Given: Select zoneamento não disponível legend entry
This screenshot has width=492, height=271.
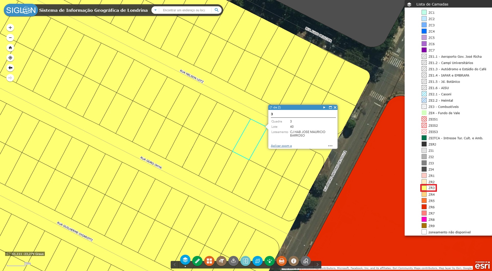Looking at the screenshot, I should (x=449, y=232).
